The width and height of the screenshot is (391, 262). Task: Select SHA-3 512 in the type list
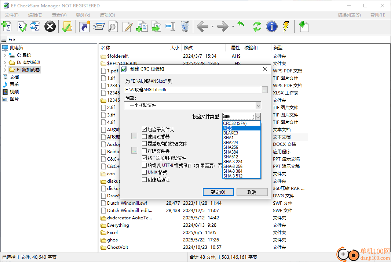241,176
